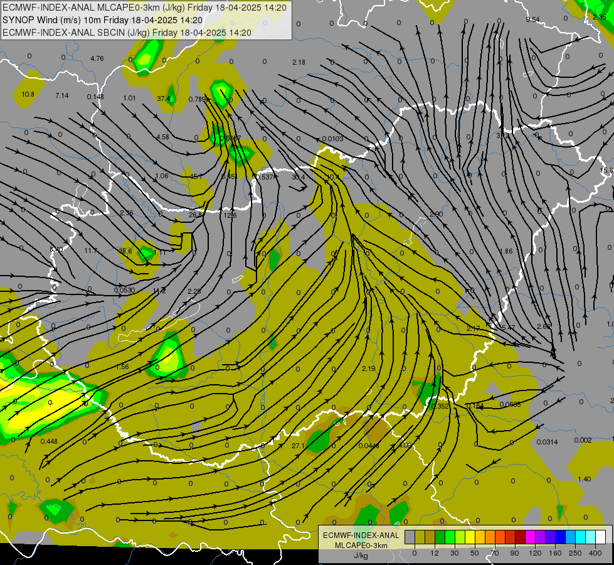
Task: Click the map value 0.0103
Action: point(333,139)
